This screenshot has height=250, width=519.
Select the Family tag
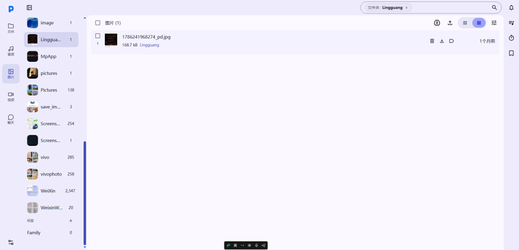coord(51,232)
